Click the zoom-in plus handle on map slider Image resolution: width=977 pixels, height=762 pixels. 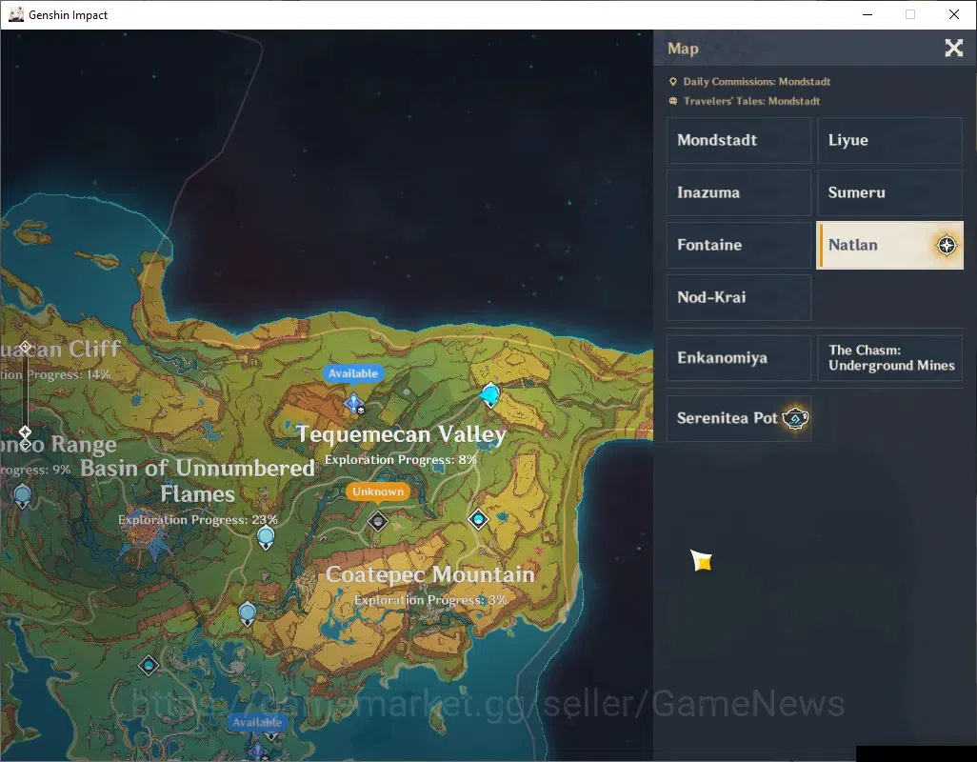pos(25,347)
